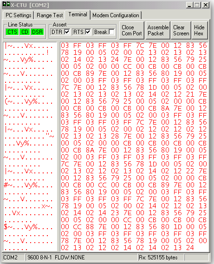Click the green CTS line status indicator
Viewport: 214px width, 264px height.
click(12, 32)
